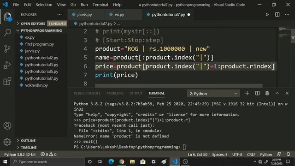Open notifications bell in status bar
Screen dimensions: 295x166
[288, 154]
